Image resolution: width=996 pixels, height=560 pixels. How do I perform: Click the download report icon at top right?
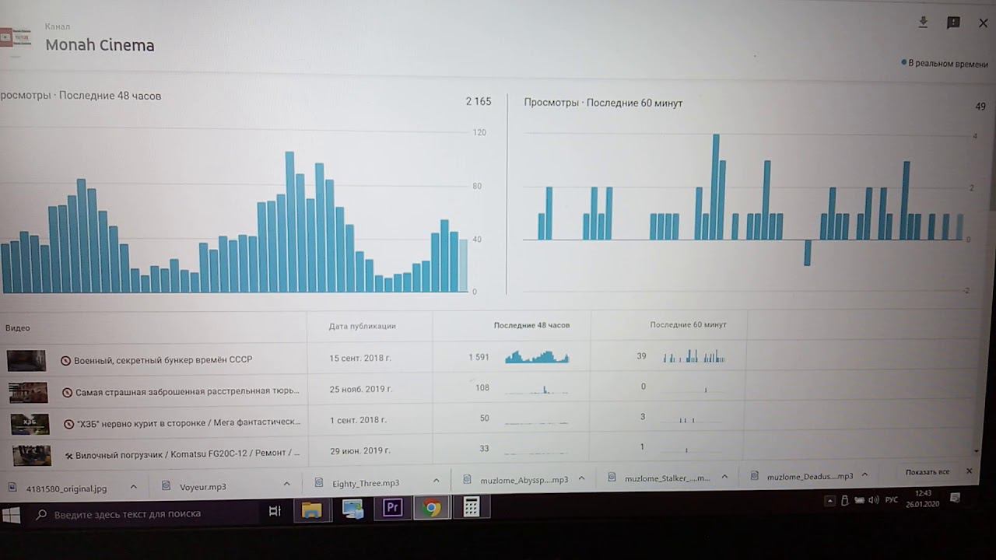[923, 23]
